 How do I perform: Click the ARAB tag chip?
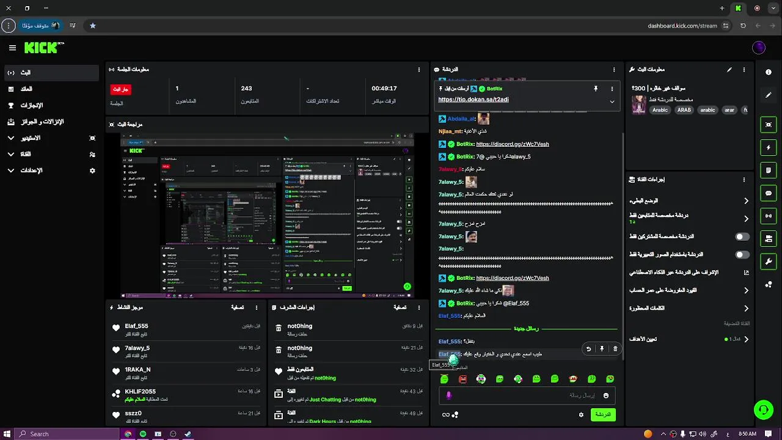tap(684, 110)
